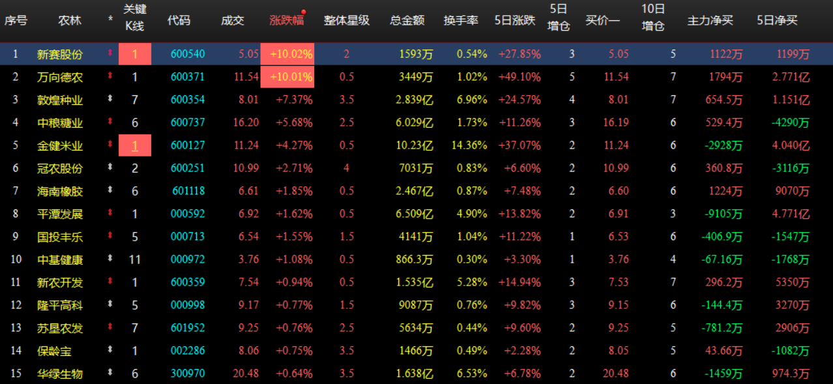833x384 pixels.
Task: Click the marker icon beside 国投丰乐
Action: [110, 237]
